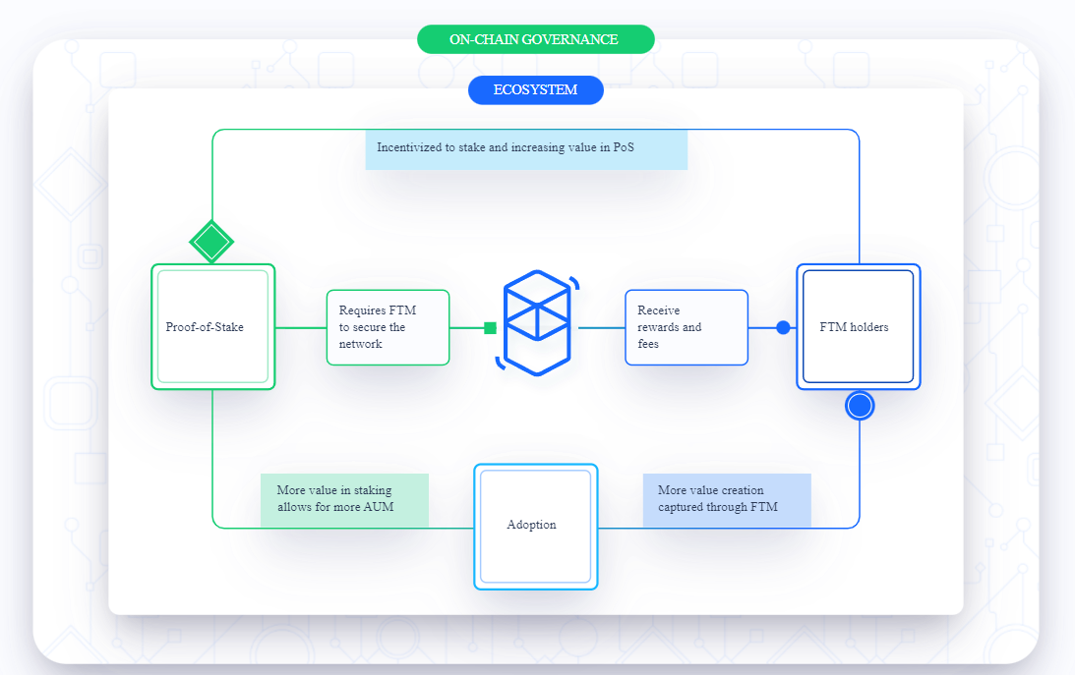Click the Adoption node box
Image resolution: width=1075 pixels, height=675 pixels.
(535, 526)
